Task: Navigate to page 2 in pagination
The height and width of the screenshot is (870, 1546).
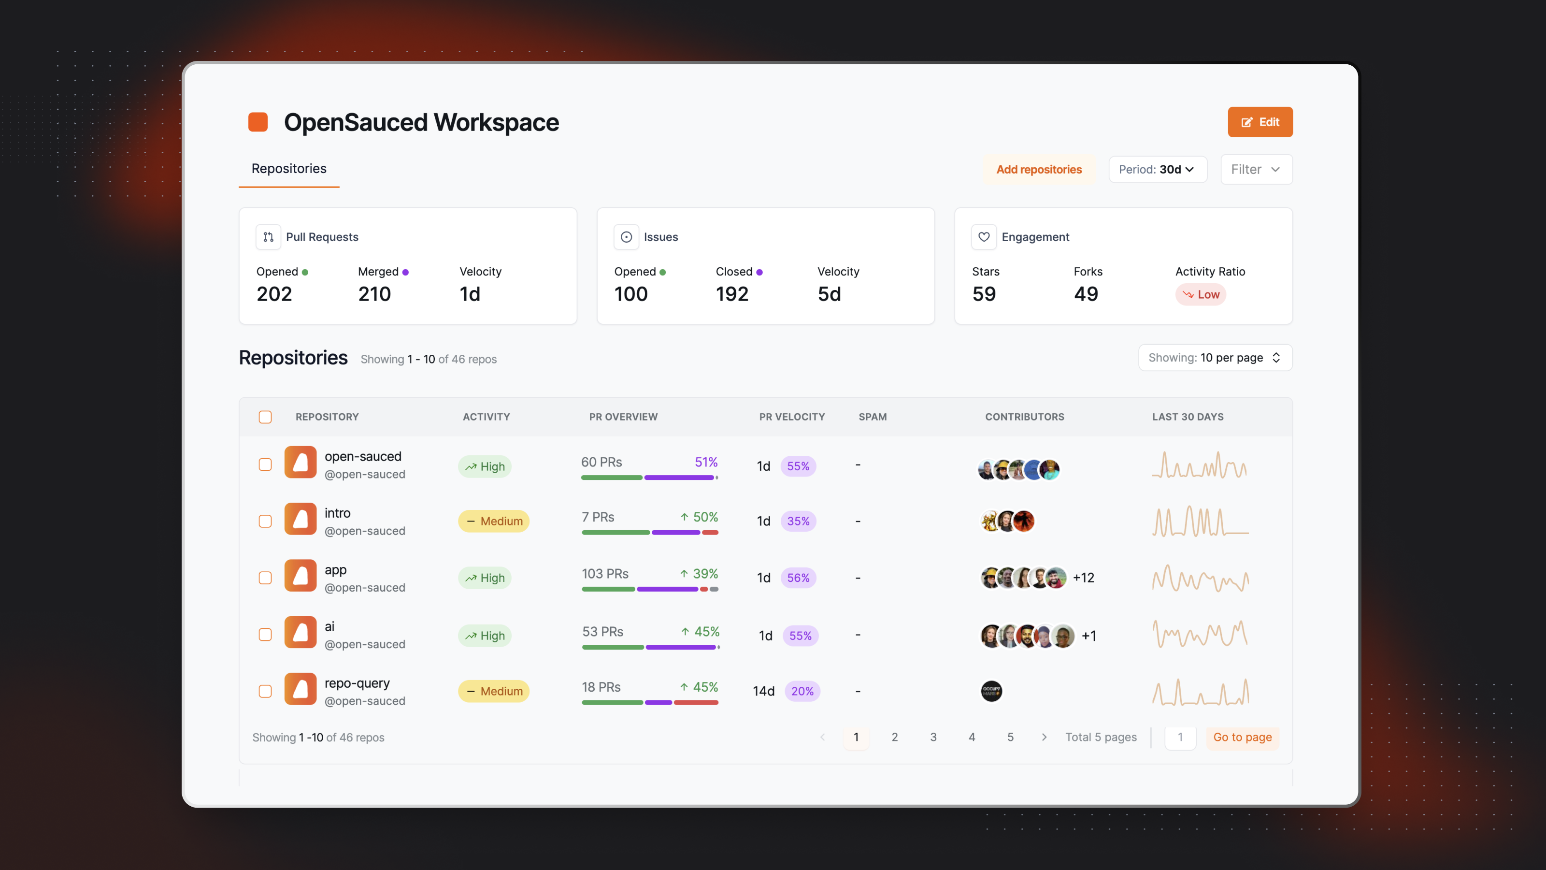Action: (894, 736)
